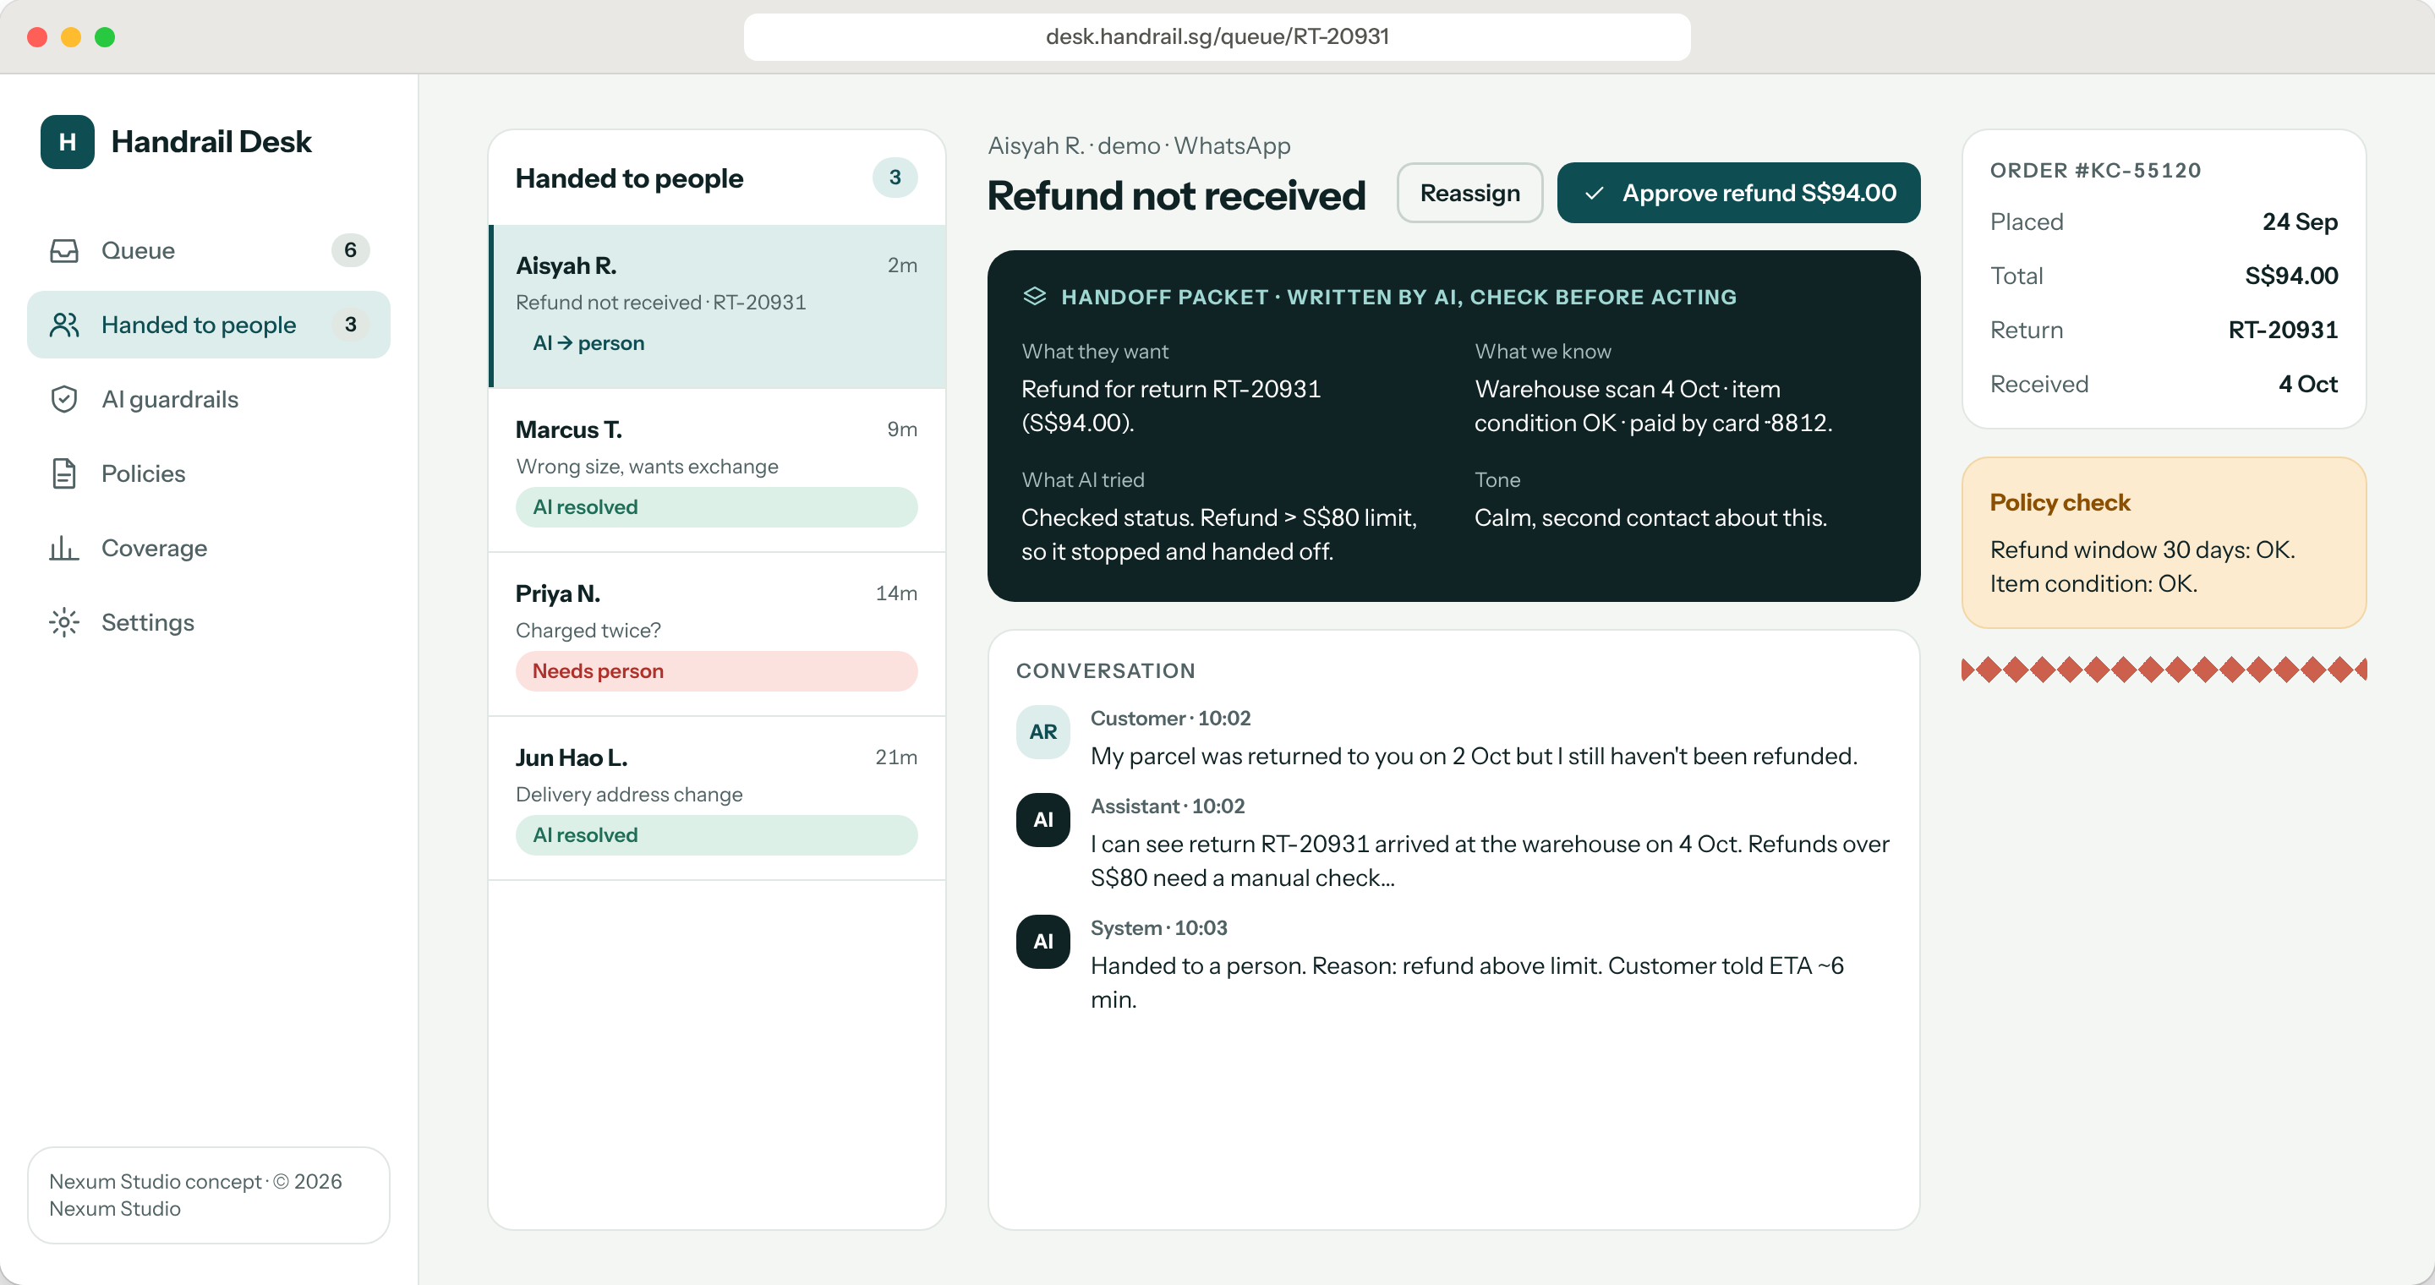
Task: Open the Queue inbox icon
Action: [64, 250]
